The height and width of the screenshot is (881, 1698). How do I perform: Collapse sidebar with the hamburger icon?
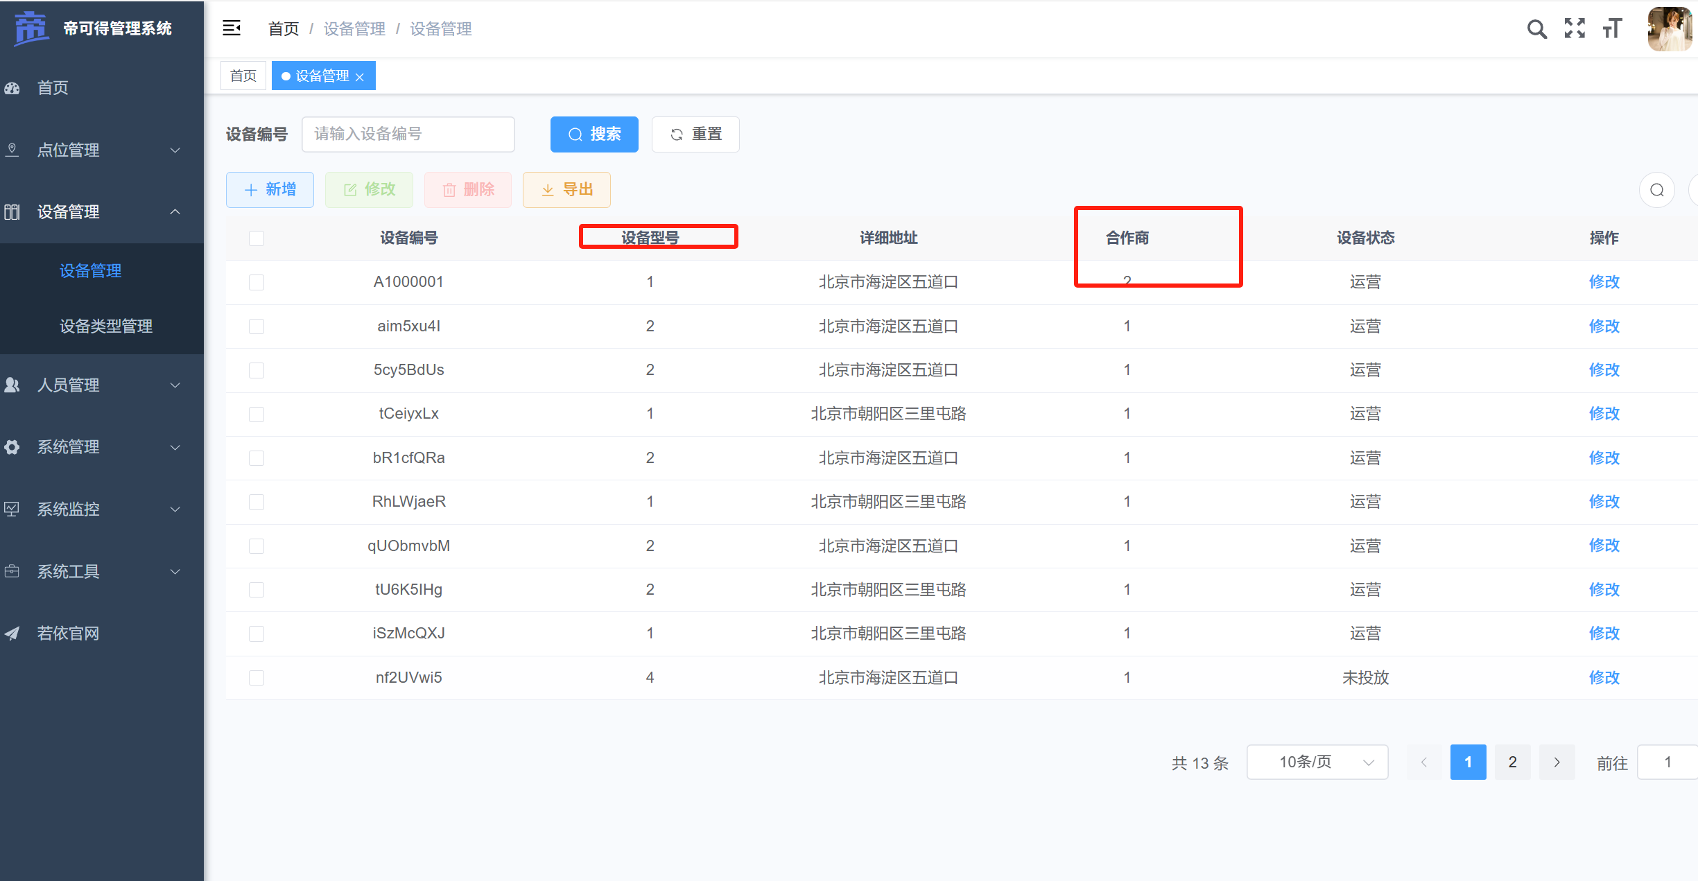pyautogui.click(x=232, y=28)
